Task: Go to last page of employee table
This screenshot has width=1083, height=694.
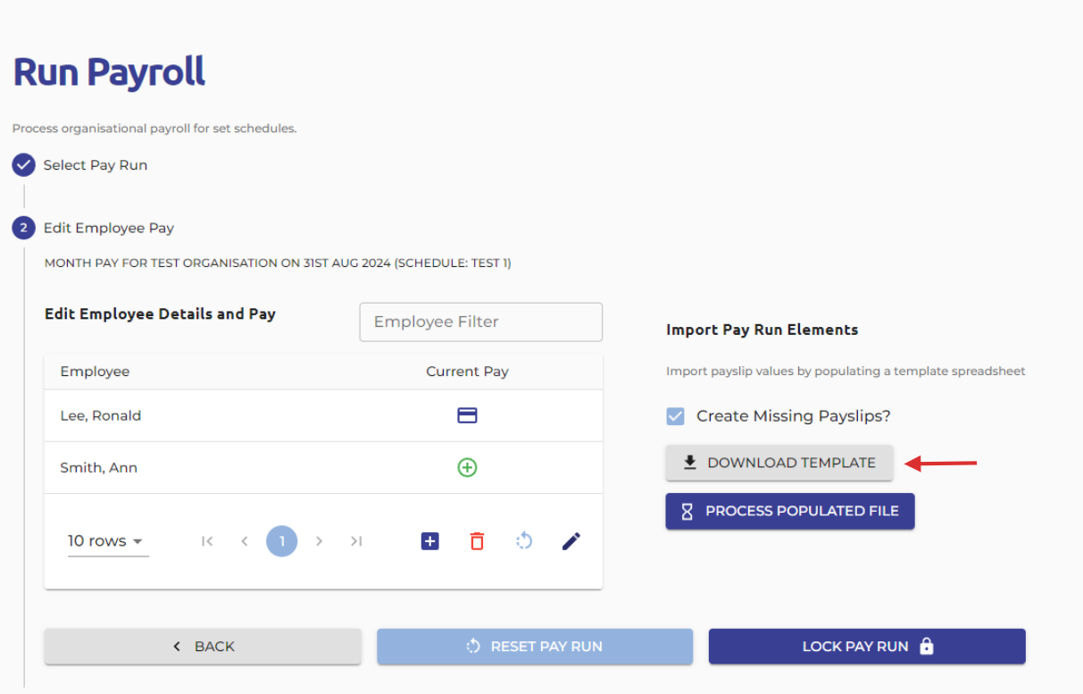Action: point(356,541)
